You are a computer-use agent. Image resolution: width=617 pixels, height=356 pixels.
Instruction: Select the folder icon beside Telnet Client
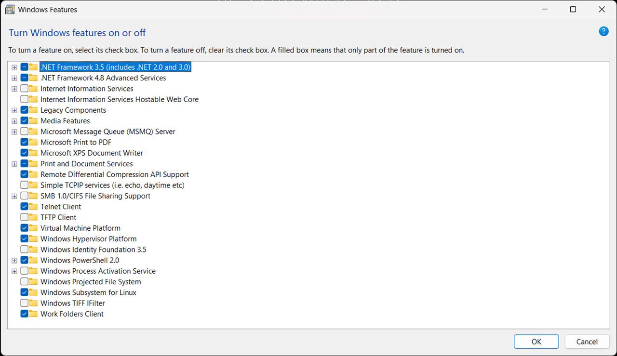[32, 207]
